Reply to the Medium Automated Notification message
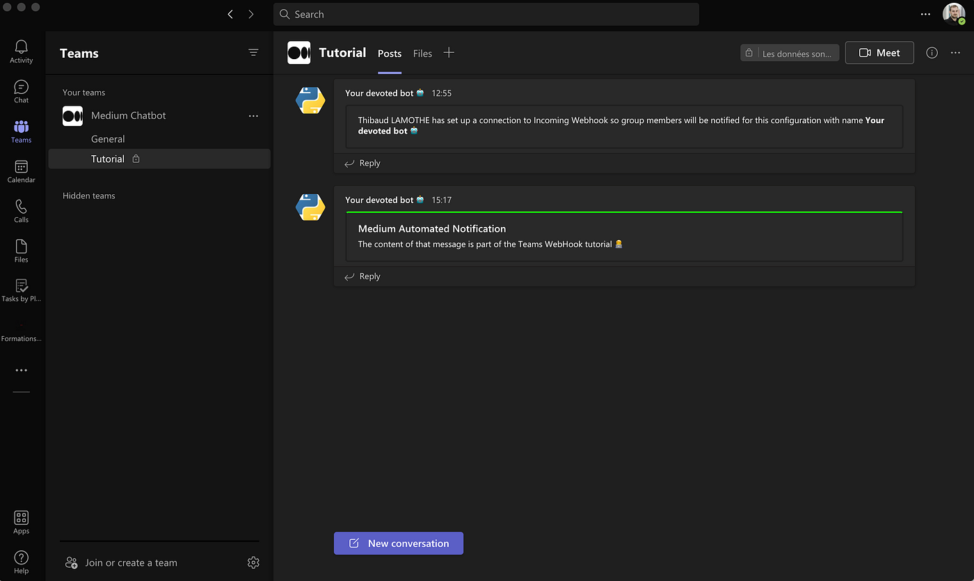 362,277
